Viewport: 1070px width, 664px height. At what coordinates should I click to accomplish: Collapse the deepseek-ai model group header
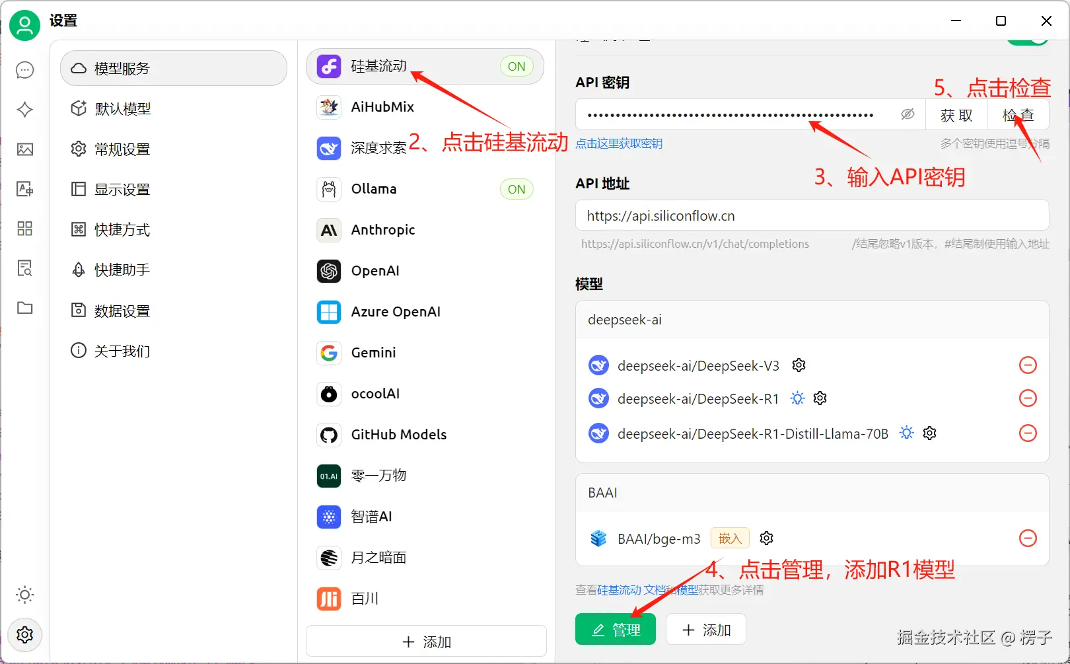(812, 320)
